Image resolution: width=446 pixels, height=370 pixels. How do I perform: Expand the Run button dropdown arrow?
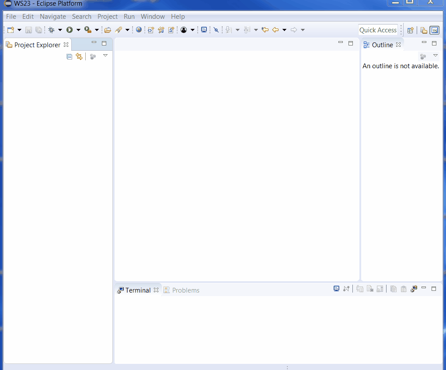pyautogui.click(x=78, y=30)
